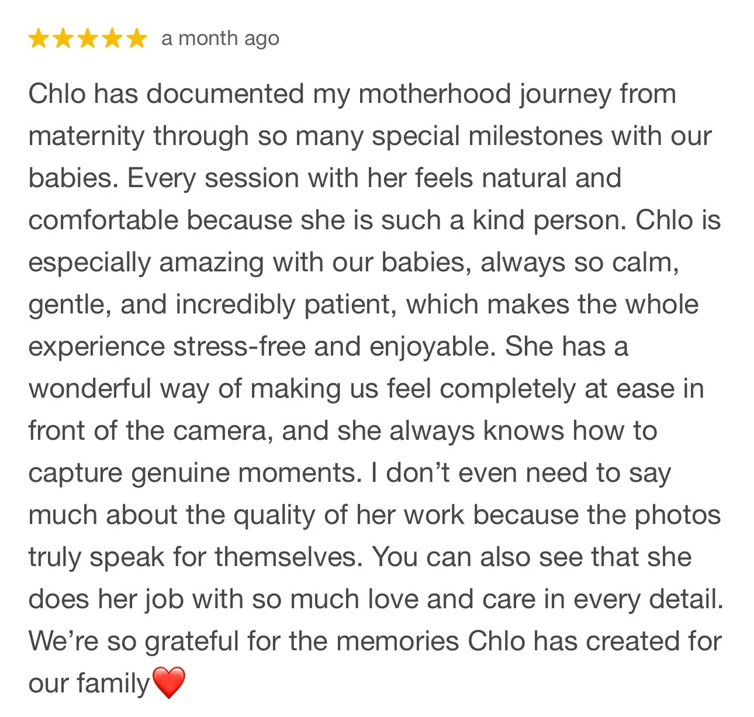
Task: Click the word 'maternity' in the review
Action: coord(87,136)
